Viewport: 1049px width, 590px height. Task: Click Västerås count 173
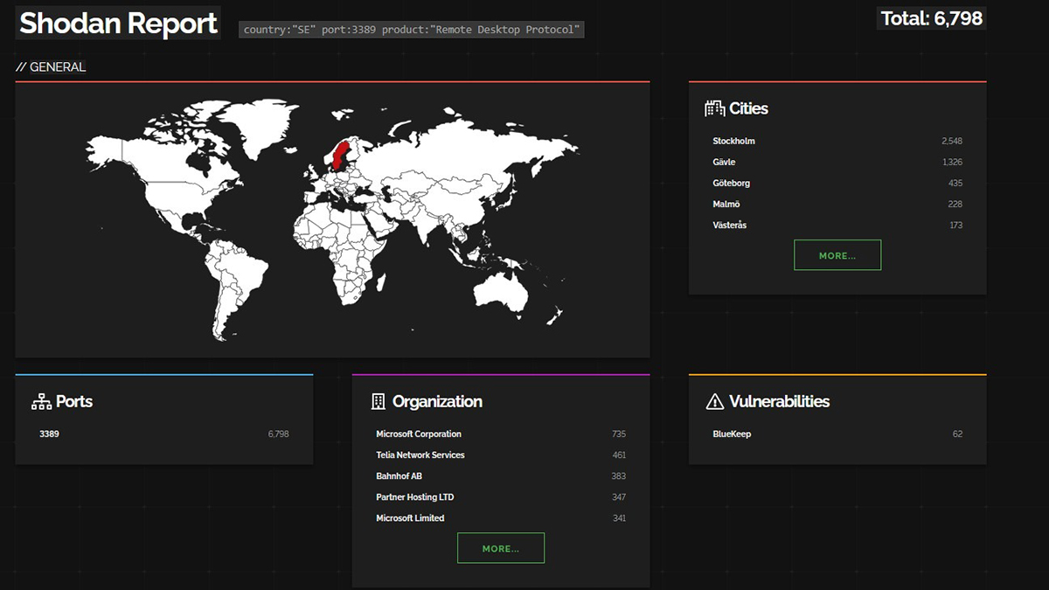(x=955, y=225)
